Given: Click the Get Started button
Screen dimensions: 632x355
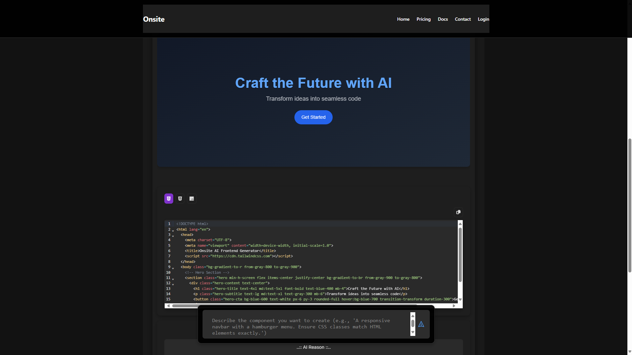Looking at the screenshot, I should click(x=313, y=117).
